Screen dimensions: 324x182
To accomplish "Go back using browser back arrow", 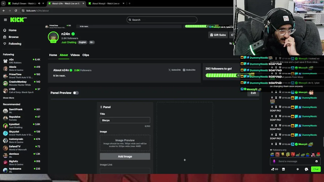I will [4, 11].
